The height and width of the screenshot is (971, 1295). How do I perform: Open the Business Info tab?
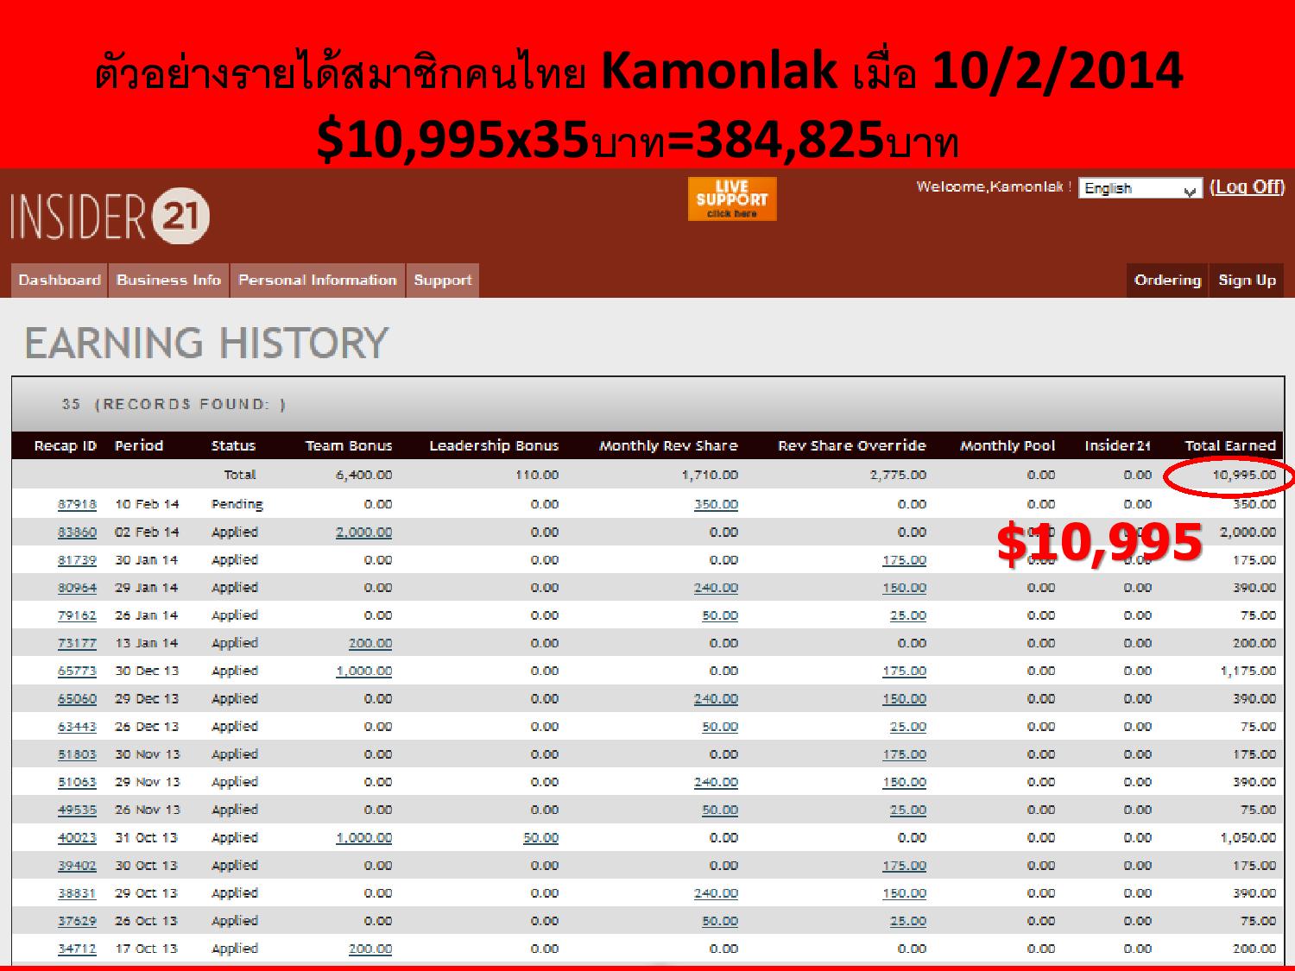pos(169,281)
